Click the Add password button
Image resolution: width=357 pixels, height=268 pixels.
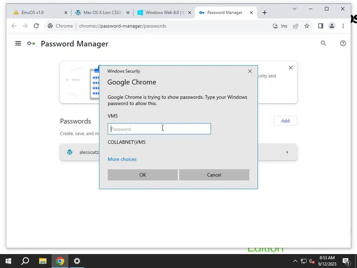[285, 121]
